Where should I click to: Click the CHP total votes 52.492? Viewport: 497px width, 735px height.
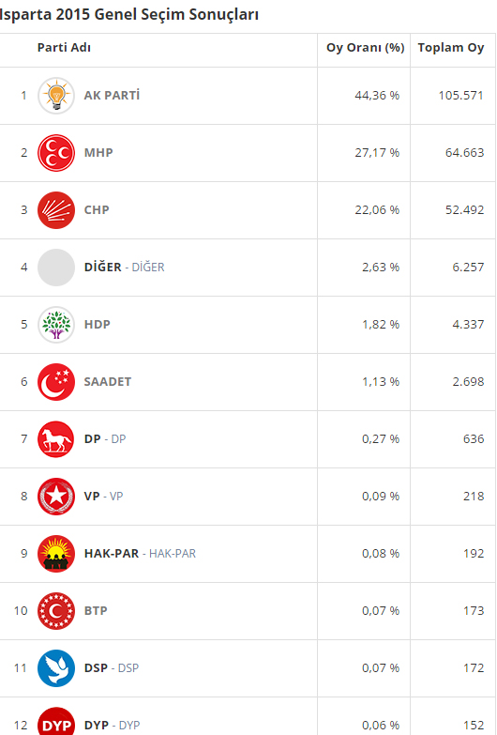click(x=465, y=210)
